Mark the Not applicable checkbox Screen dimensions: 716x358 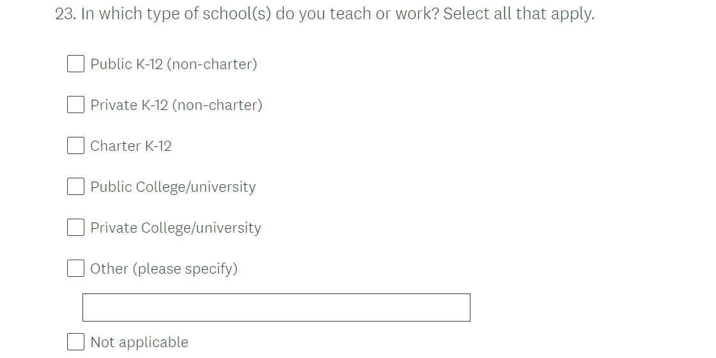tap(75, 342)
